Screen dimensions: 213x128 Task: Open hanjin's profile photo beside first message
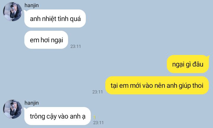(12, 12)
